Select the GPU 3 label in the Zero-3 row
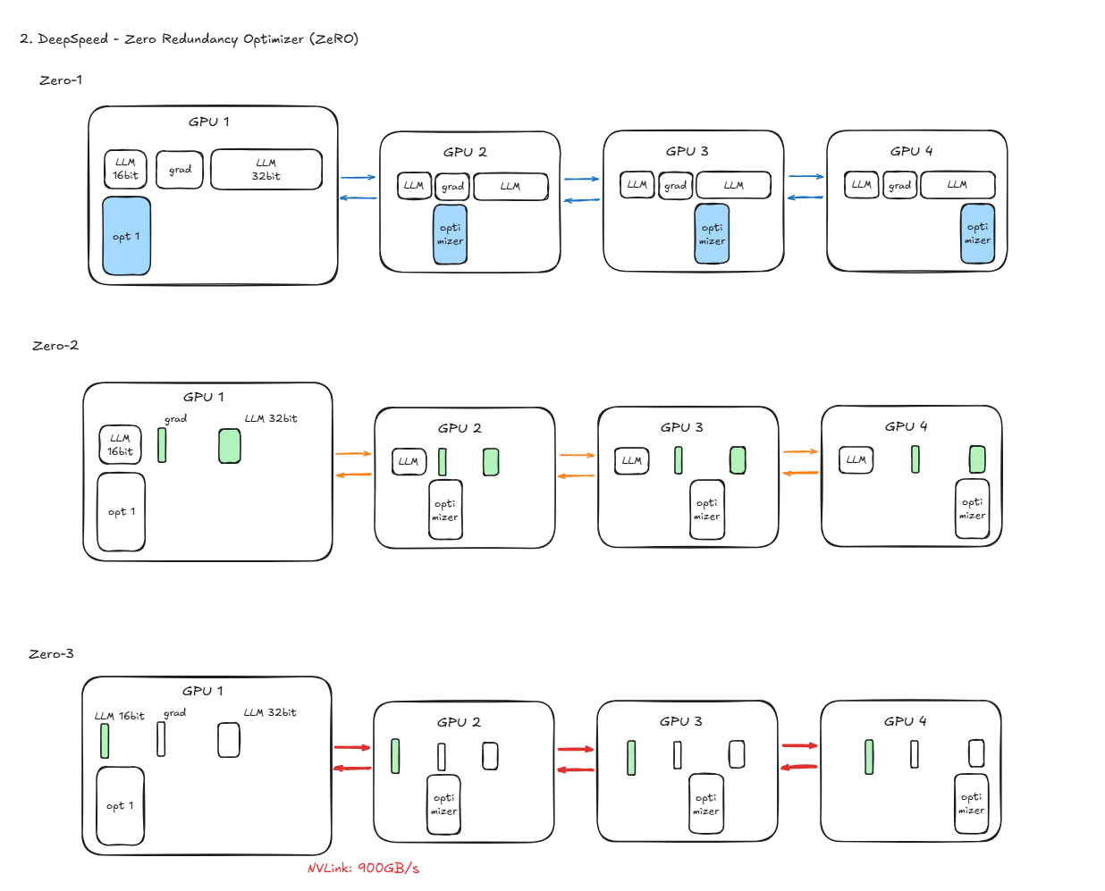This screenshot has width=1105, height=891. pos(681,721)
